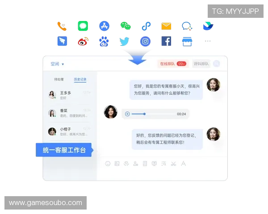Switch to the 历史记录 tab
268x214 pixels.
coord(80,79)
